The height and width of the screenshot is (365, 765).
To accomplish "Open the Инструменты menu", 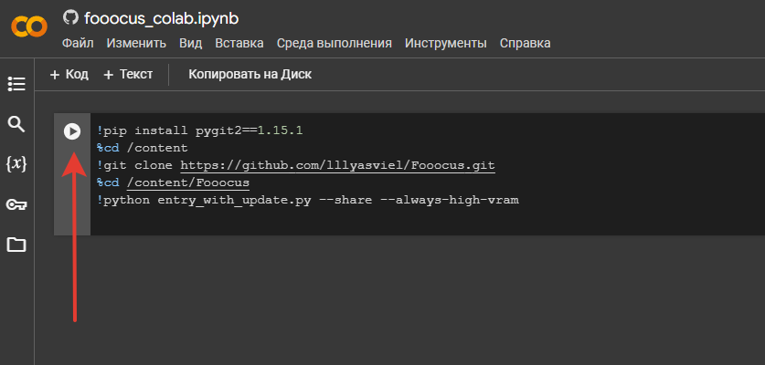I will coord(445,44).
